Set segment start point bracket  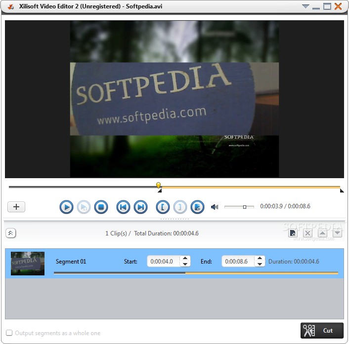163,207
